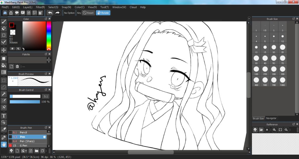Select transparent color swatch

point(13,32)
